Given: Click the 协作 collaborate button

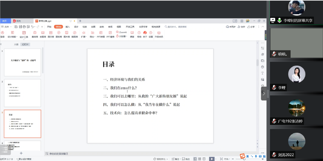Looking at the screenshot, I should (x=241, y=27).
